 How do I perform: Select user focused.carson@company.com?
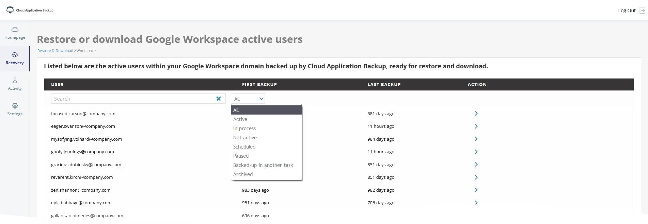(x=83, y=114)
